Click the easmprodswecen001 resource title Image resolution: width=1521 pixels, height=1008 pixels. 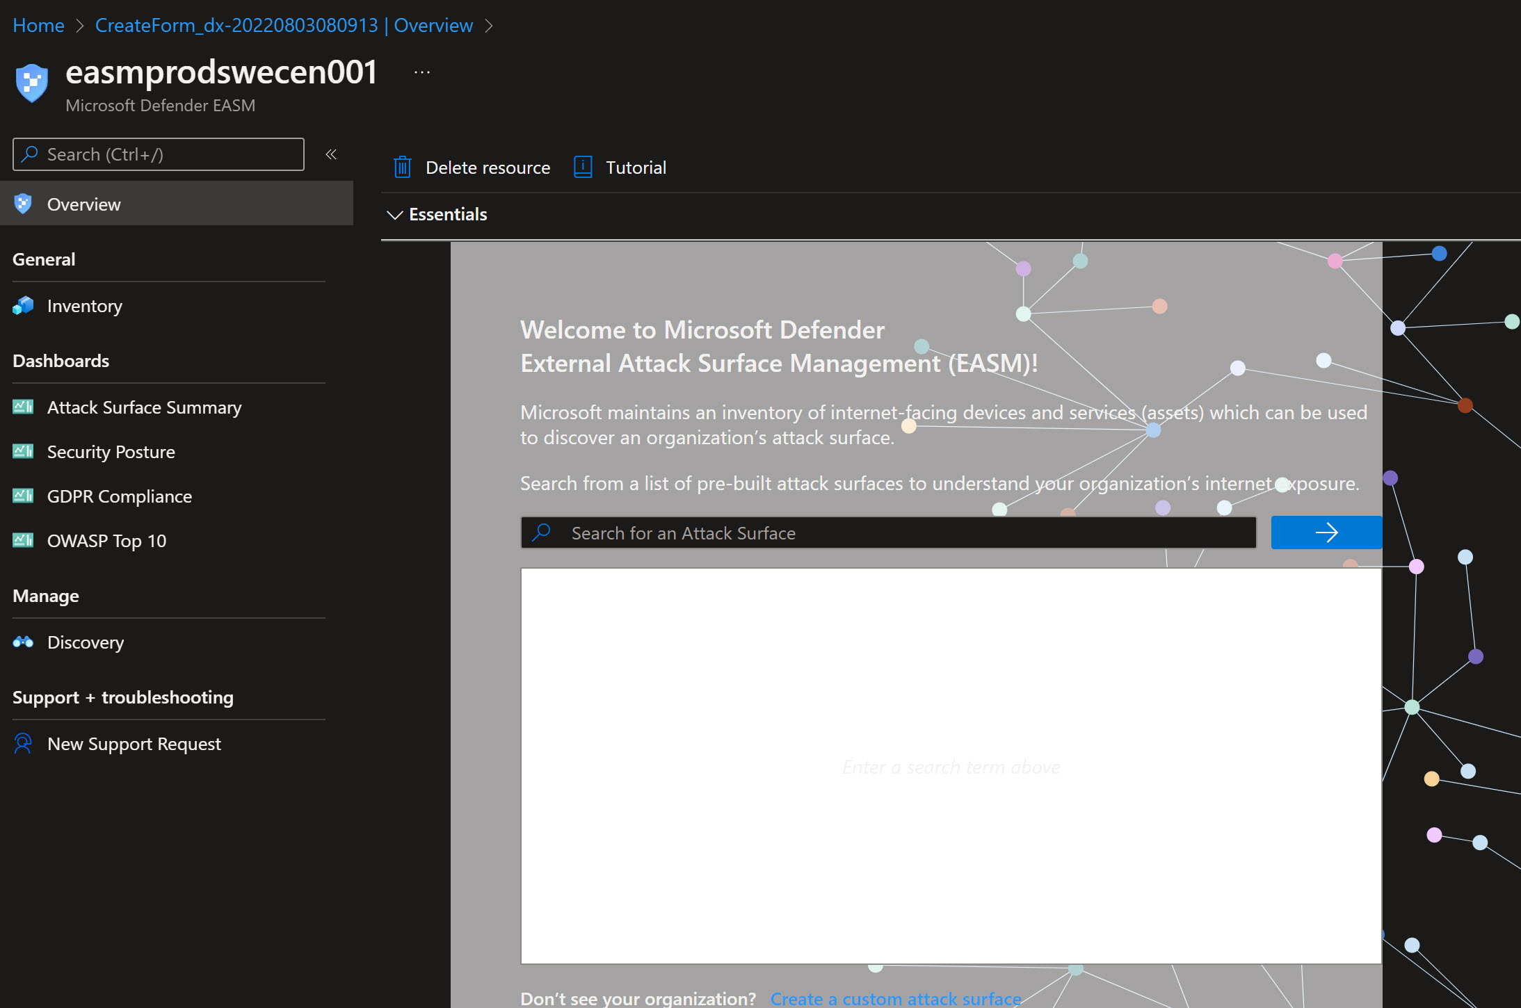click(x=221, y=72)
